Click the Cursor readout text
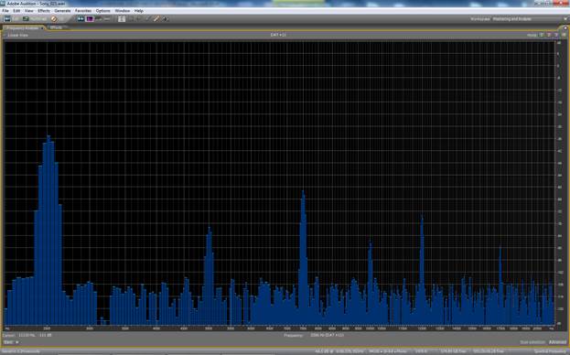The width and height of the screenshot is (570, 355). [x=27, y=335]
